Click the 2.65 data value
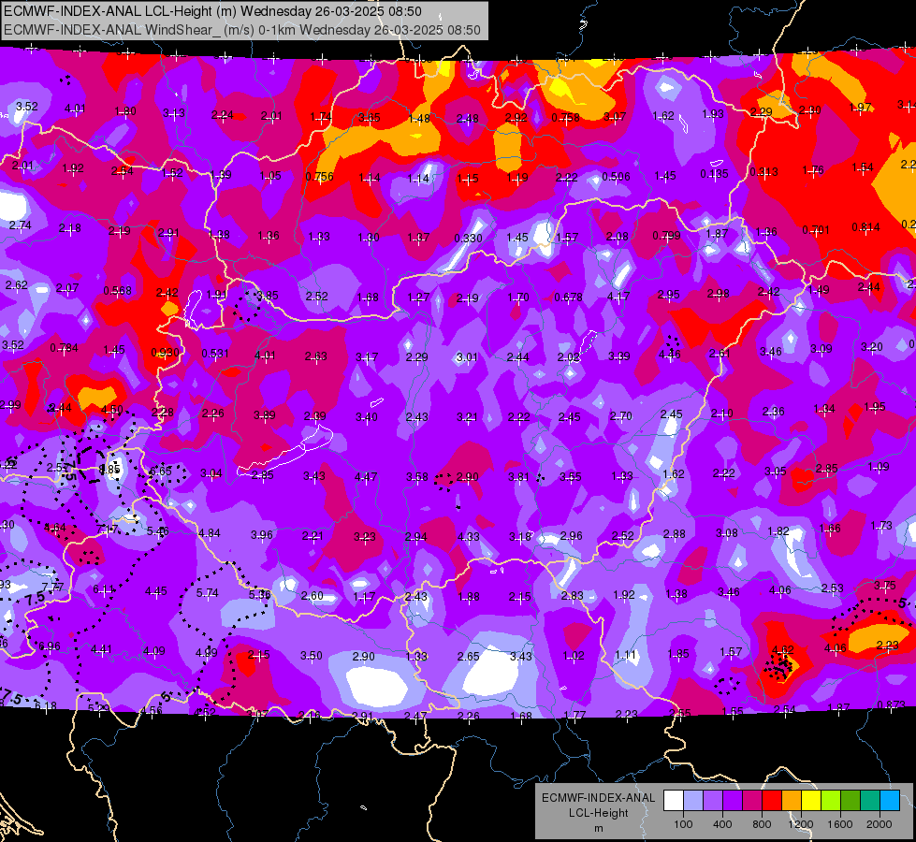 click(x=468, y=656)
